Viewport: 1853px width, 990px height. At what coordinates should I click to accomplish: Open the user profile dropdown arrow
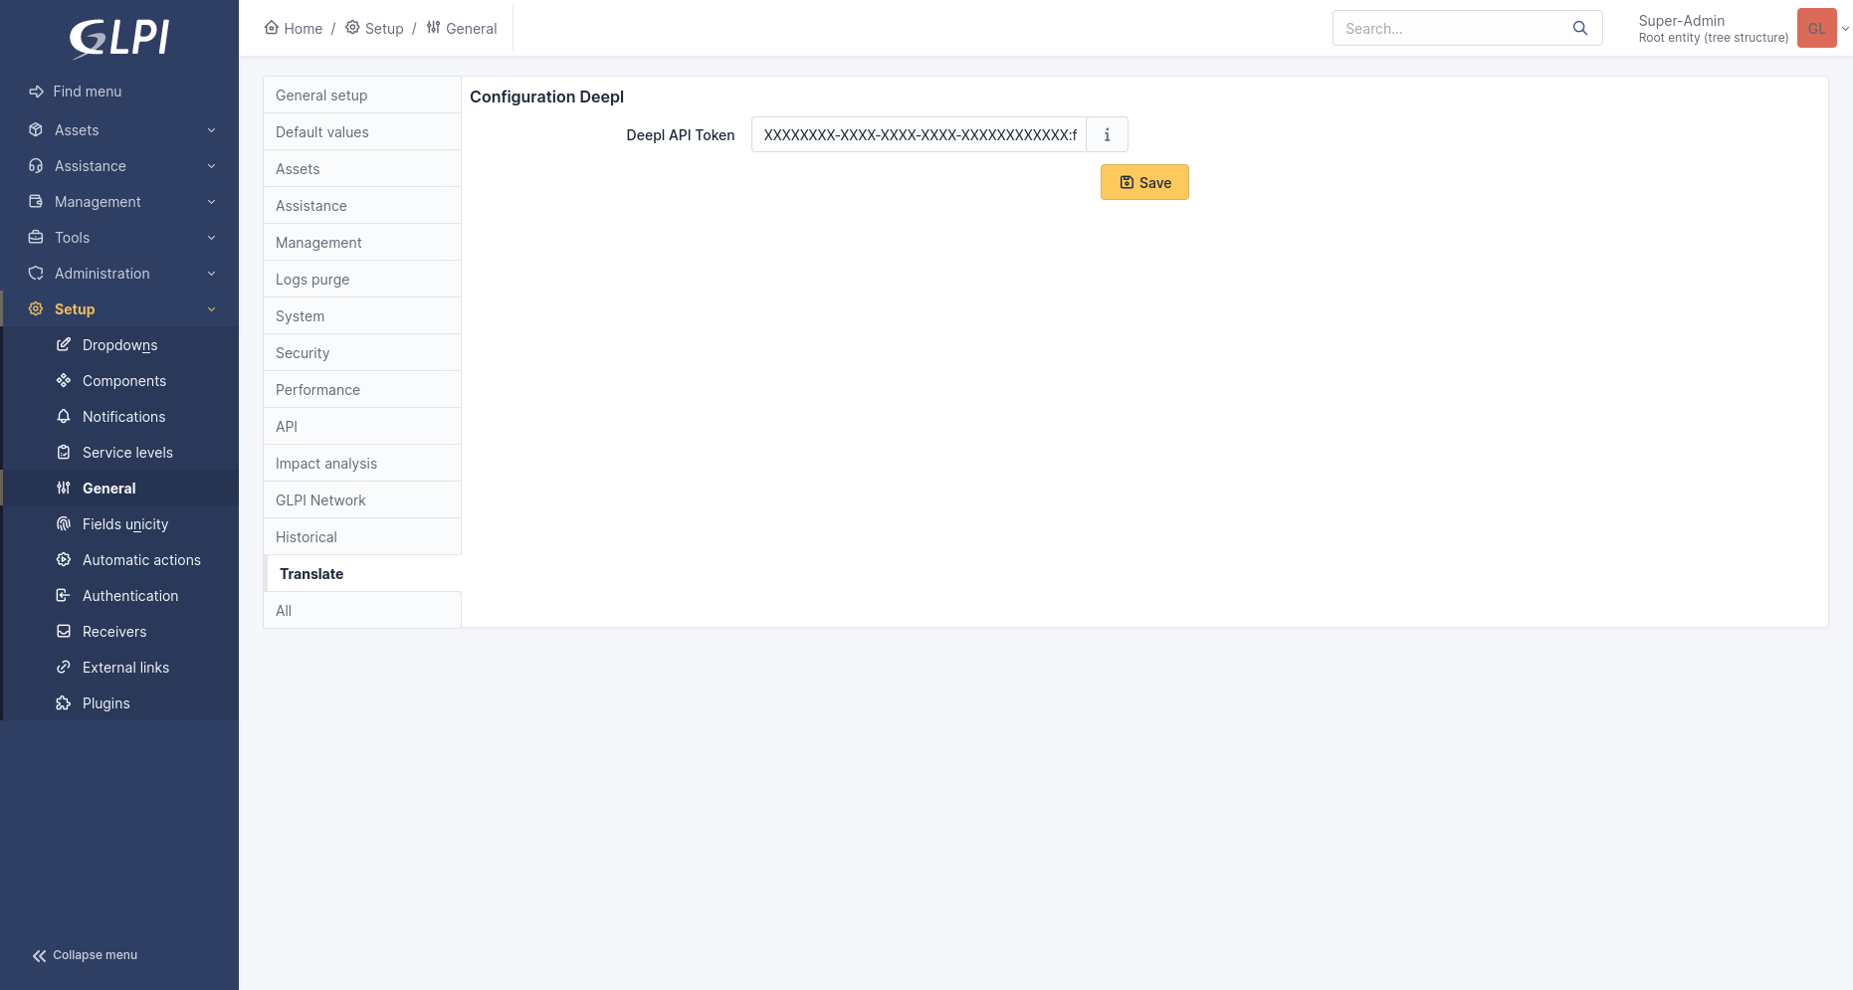coord(1845,29)
